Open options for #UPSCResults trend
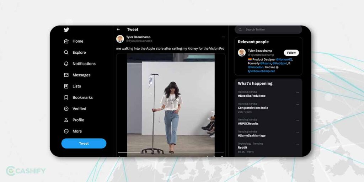Viewport: 364px width, 182px height. coord(297,120)
